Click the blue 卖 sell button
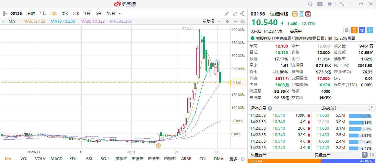376x163 pixels. [362, 30]
